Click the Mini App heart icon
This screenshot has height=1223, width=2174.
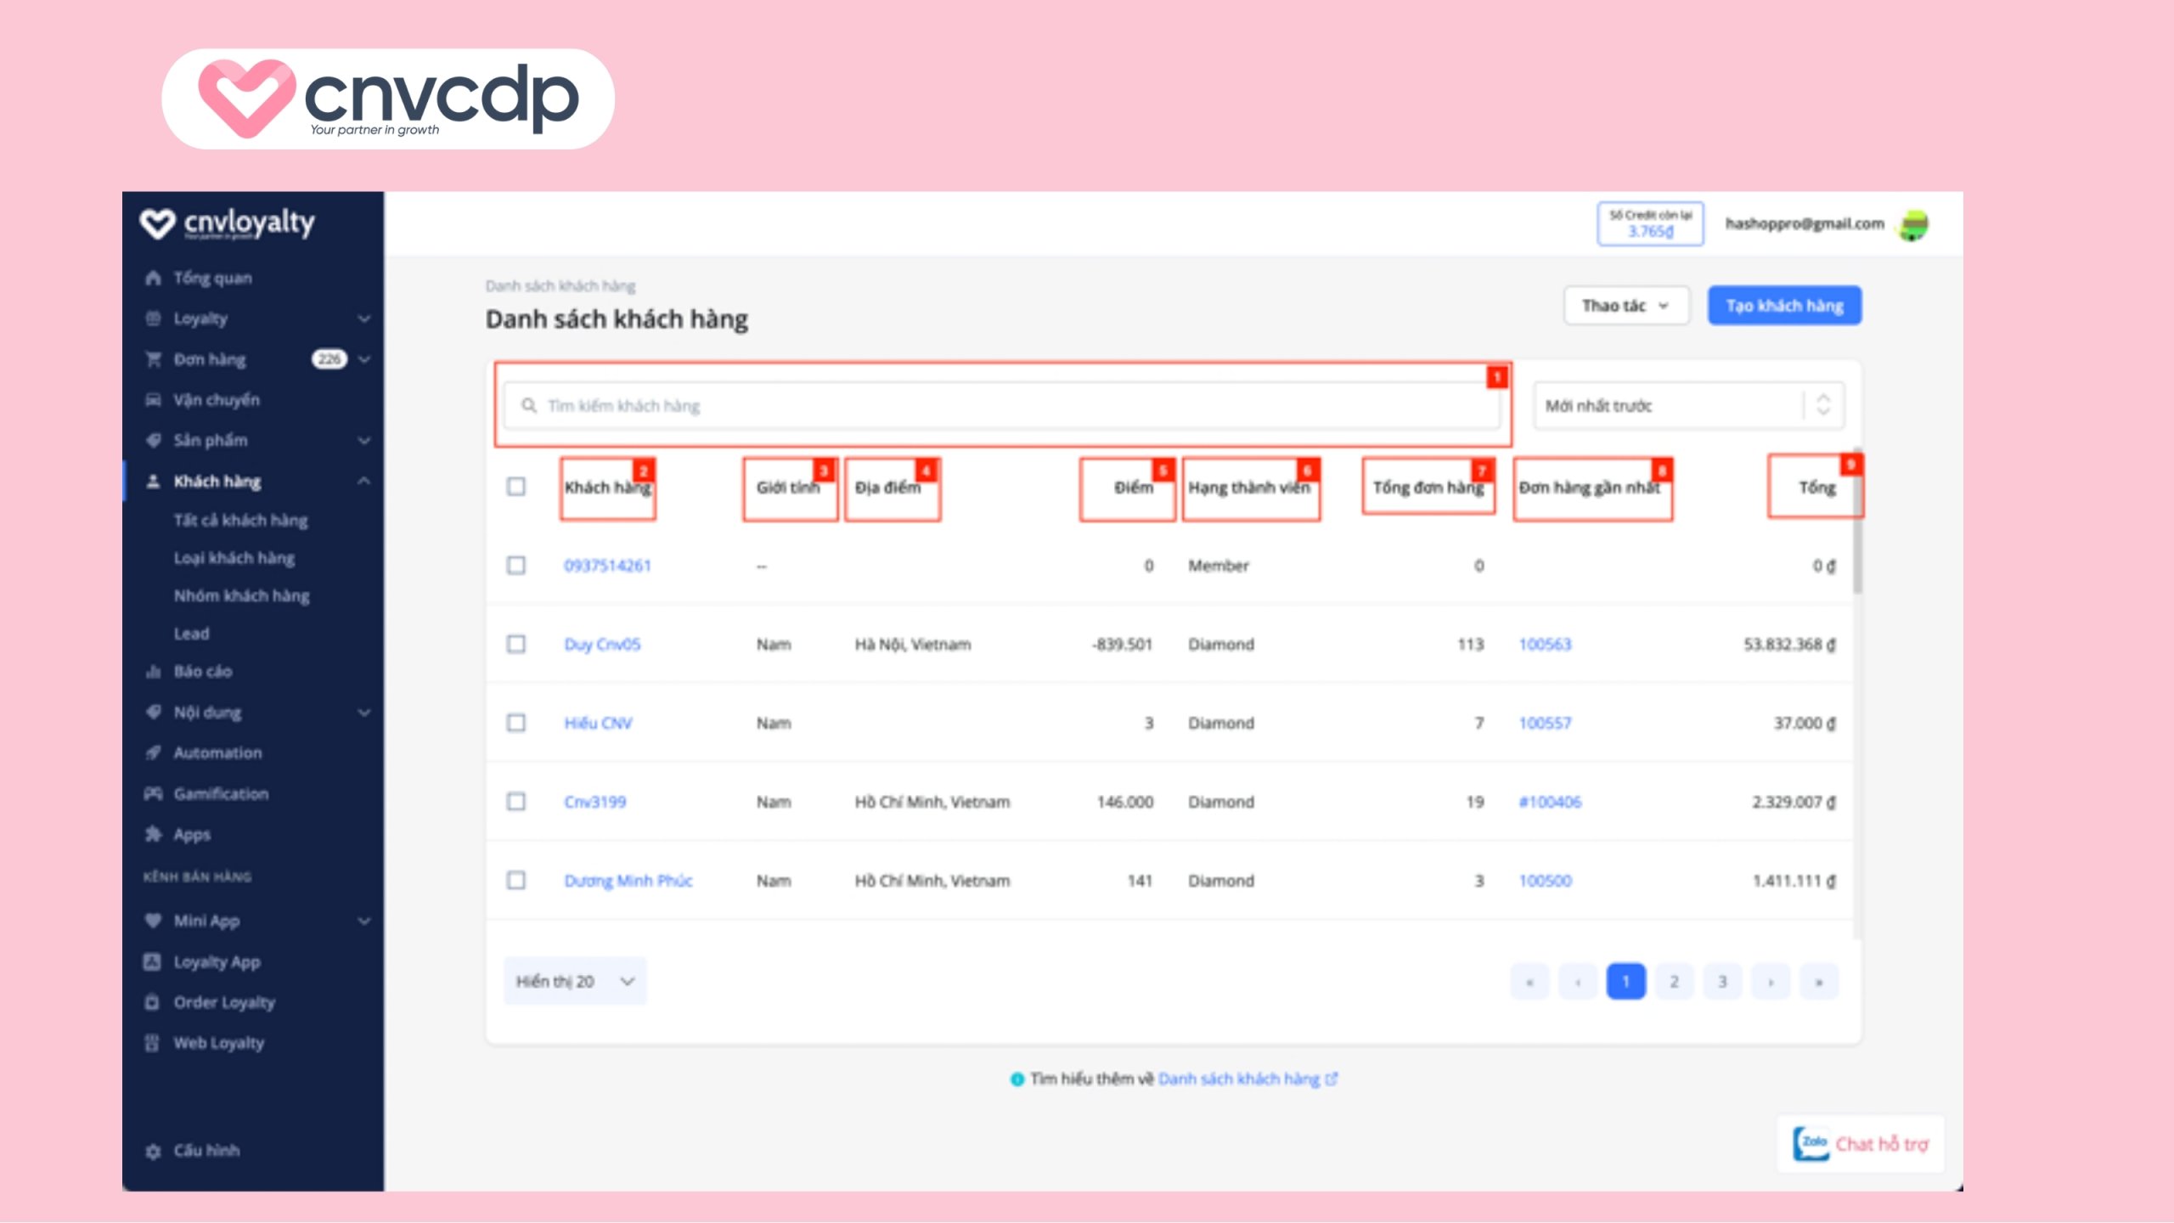coord(154,921)
